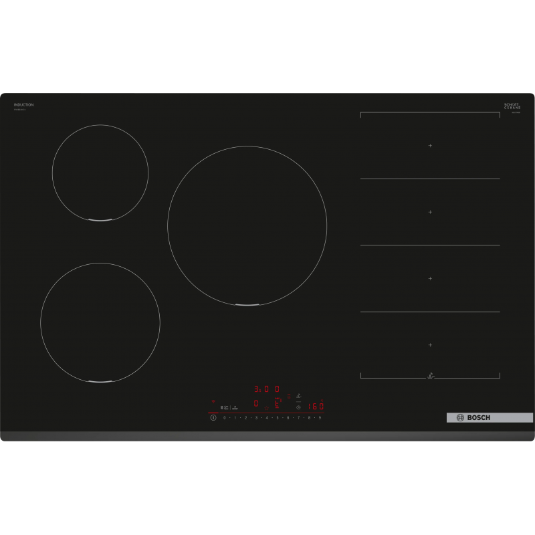The width and height of the screenshot is (535, 535).
Task: Select the large center cooking zone
Action: click(x=247, y=226)
